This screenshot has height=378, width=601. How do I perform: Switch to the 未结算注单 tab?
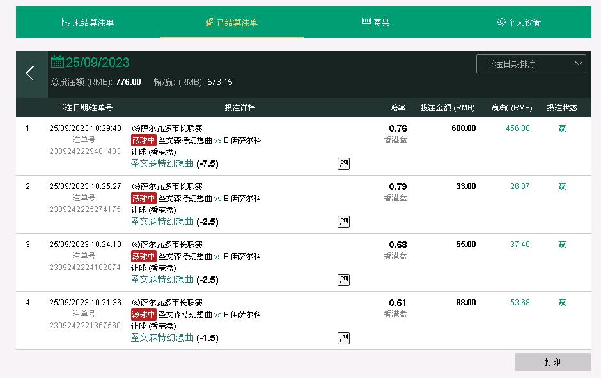88,22
